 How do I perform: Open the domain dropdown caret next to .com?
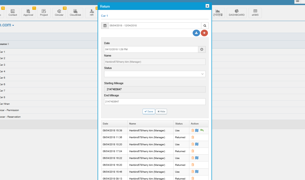pos(13,25)
